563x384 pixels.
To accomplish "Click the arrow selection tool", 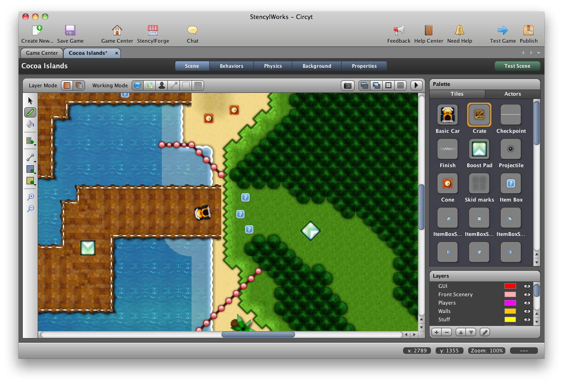I will pos(30,101).
